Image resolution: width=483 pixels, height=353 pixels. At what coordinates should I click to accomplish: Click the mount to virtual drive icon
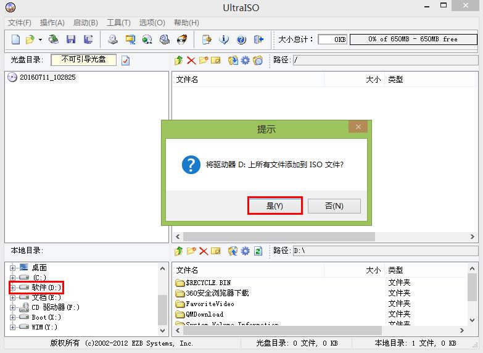click(165, 39)
